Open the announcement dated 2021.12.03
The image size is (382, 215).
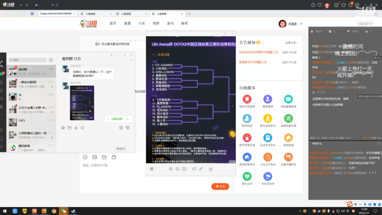tap(258, 52)
